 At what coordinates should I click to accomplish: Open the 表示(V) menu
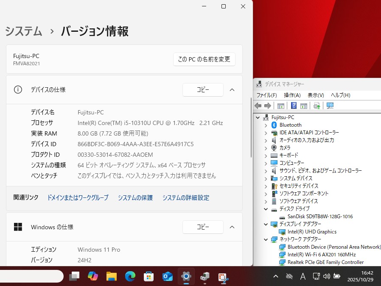click(x=316, y=95)
